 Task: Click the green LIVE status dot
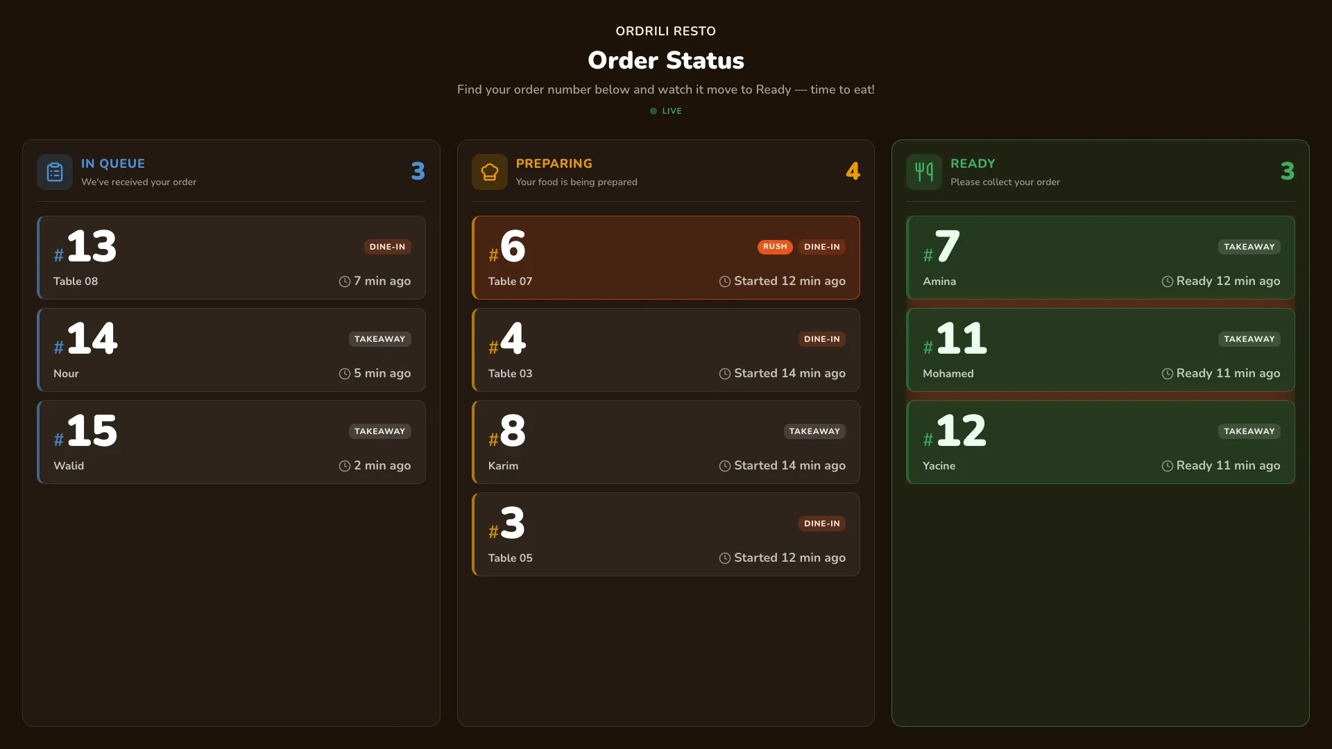[x=654, y=111]
